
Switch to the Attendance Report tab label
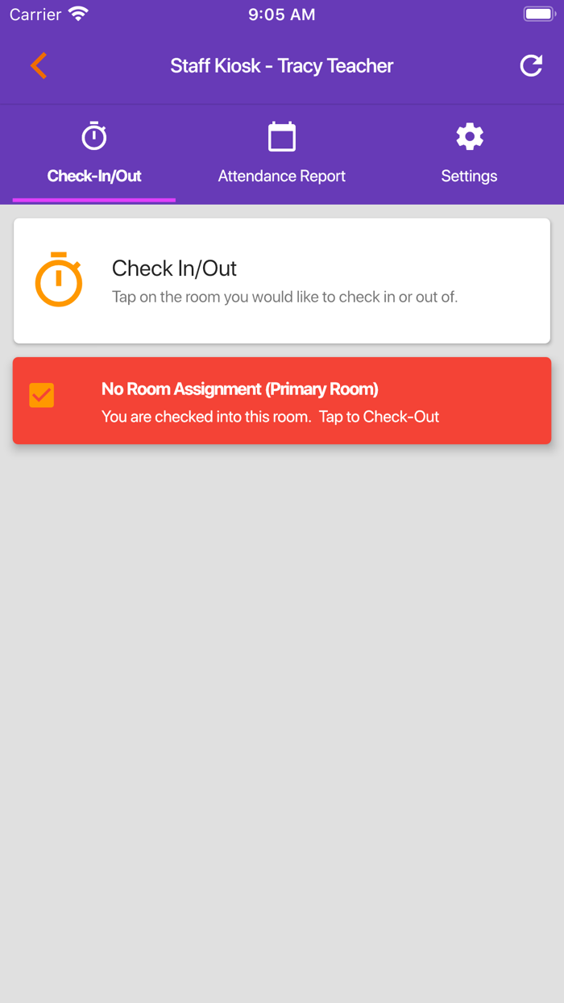(x=282, y=176)
